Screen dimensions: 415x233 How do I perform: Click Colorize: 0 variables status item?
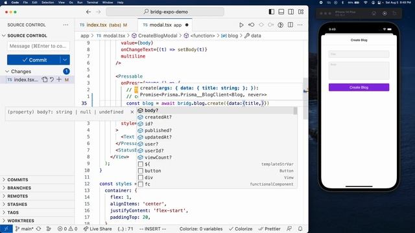click(x=201, y=228)
